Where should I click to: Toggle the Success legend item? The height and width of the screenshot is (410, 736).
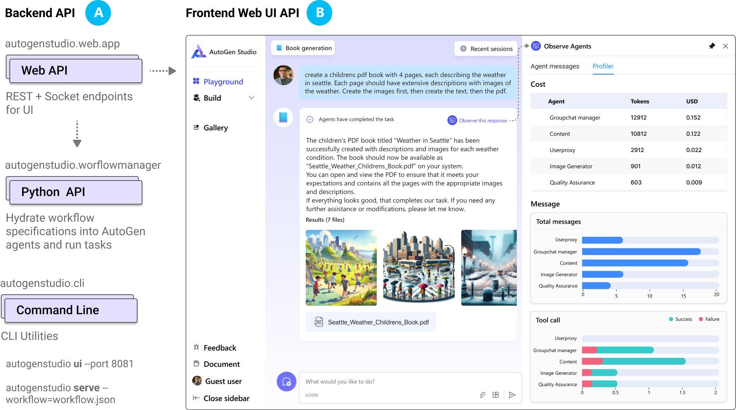[680, 319]
